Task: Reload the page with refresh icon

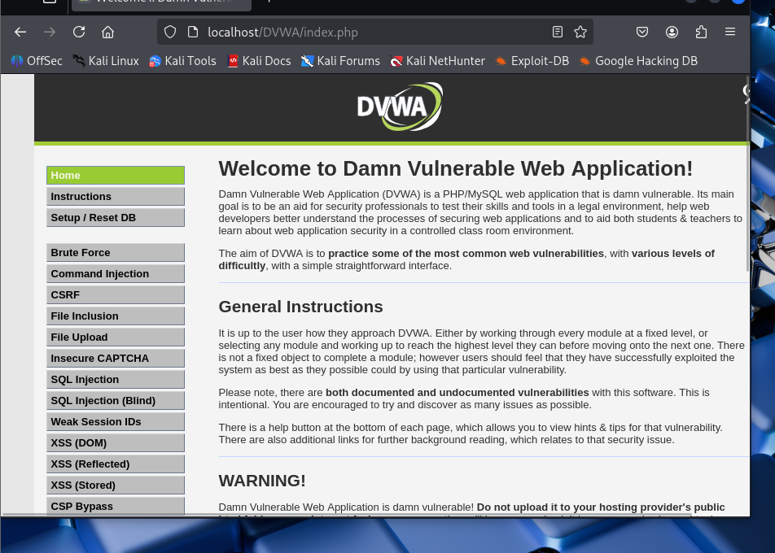Action: (79, 32)
